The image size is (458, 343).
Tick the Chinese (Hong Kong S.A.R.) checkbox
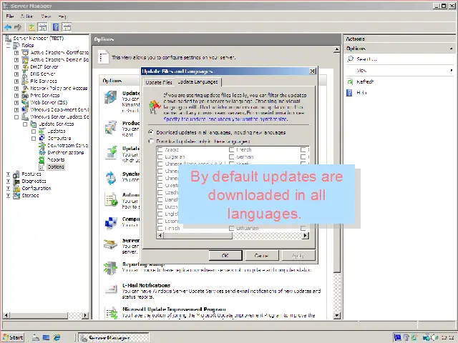tap(160, 164)
